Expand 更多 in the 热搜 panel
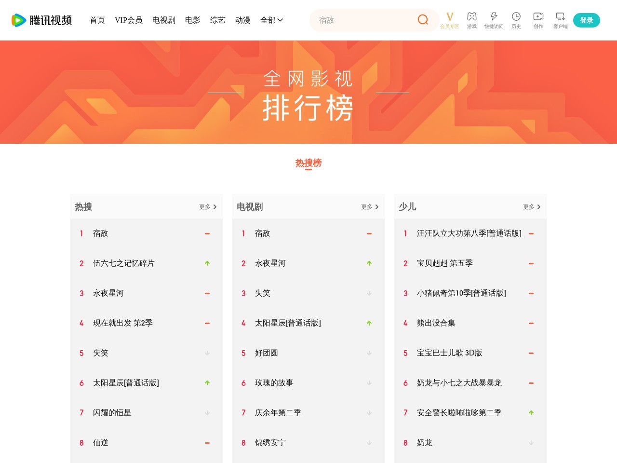Image resolution: width=617 pixels, height=463 pixels. [208, 207]
